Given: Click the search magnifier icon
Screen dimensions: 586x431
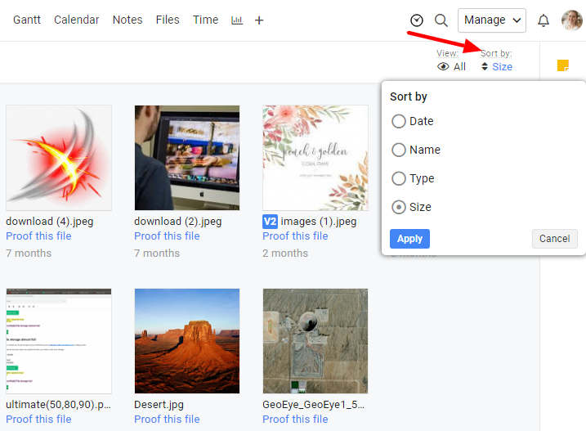Looking at the screenshot, I should click(x=441, y=20).
